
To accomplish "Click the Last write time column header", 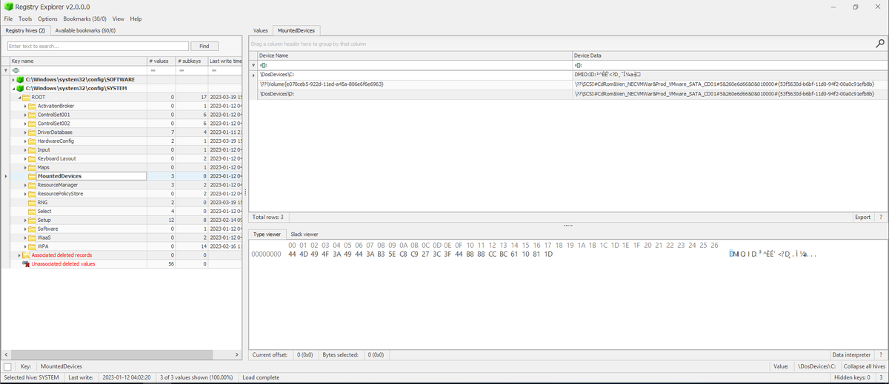I will [x=225, y=61].
